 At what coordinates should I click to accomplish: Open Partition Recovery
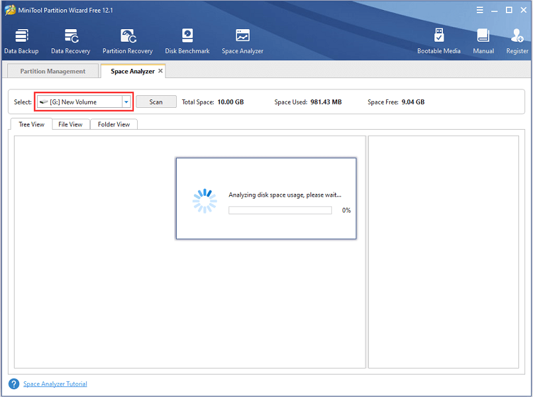click(x=127, y=38)
